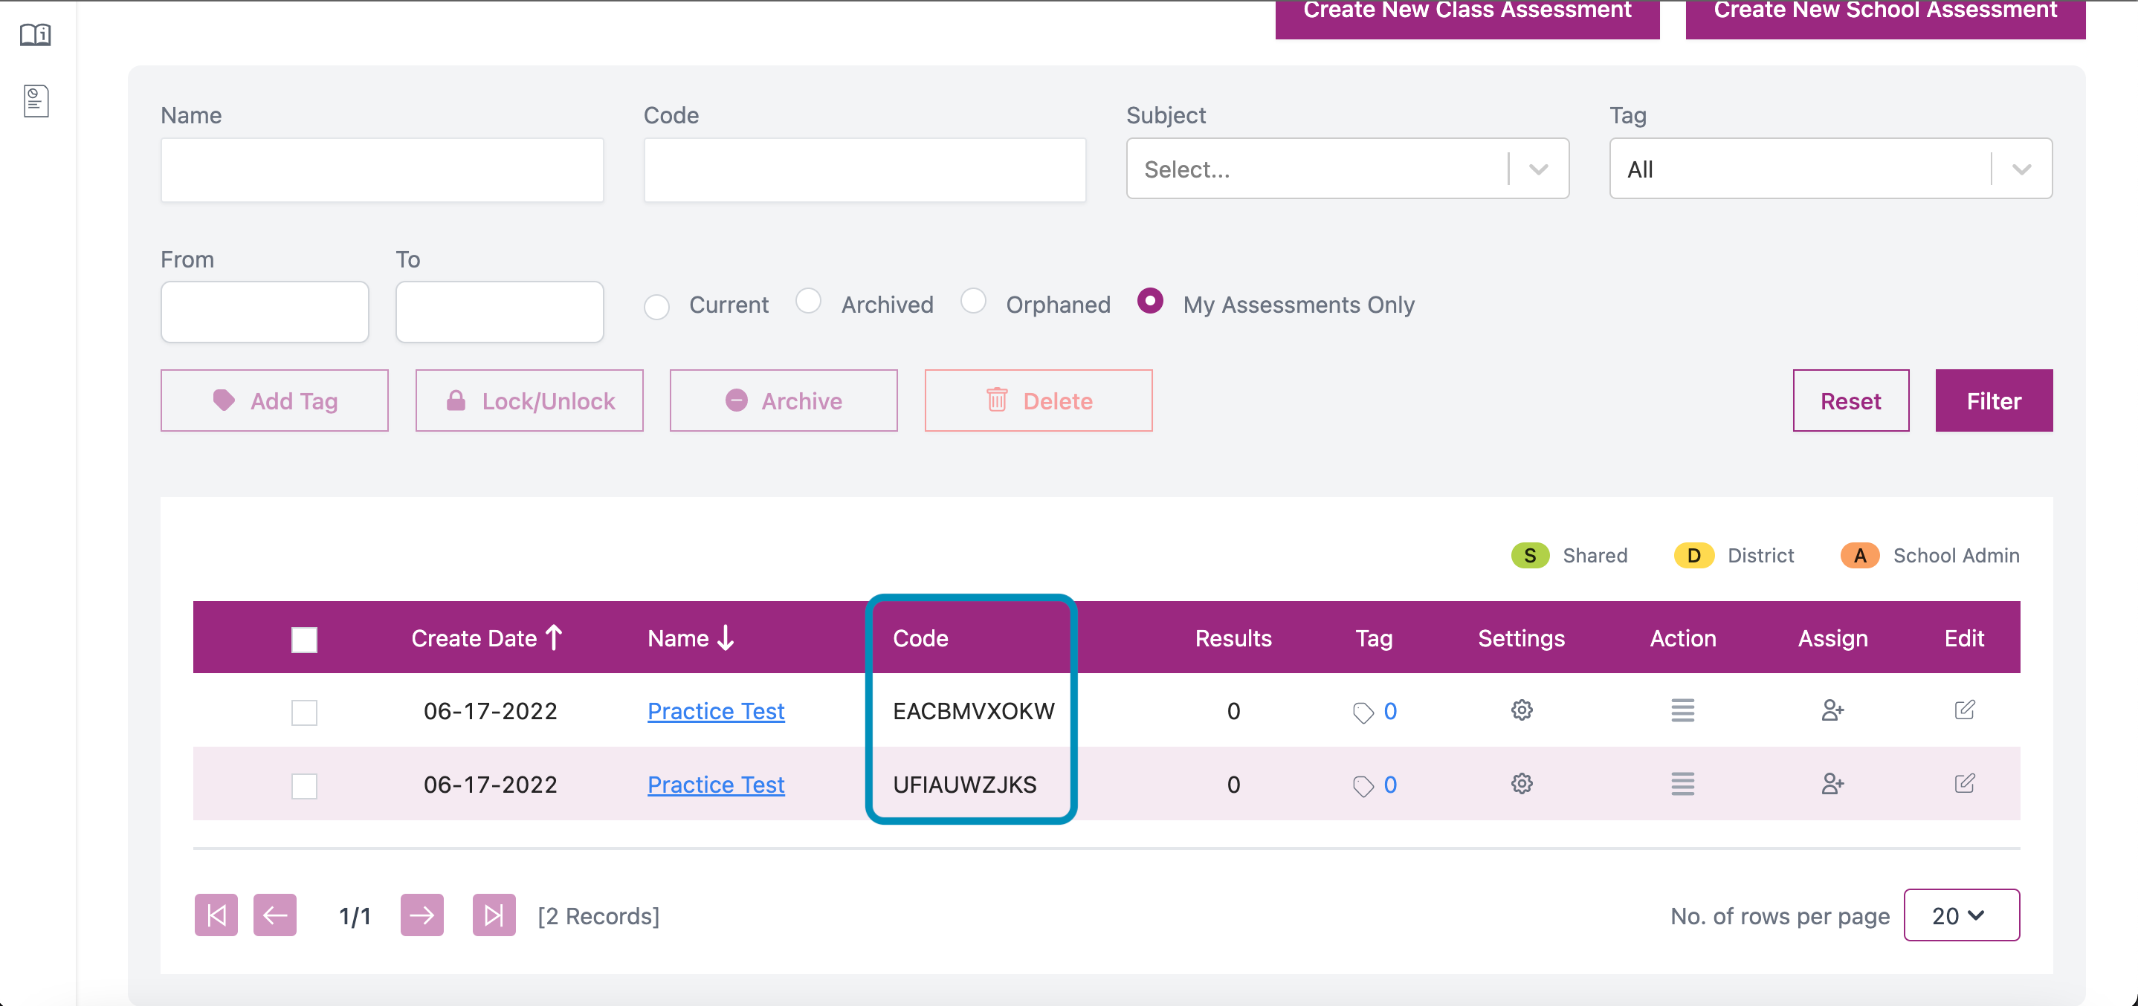Go to last page of records

[x=494, y=915]
